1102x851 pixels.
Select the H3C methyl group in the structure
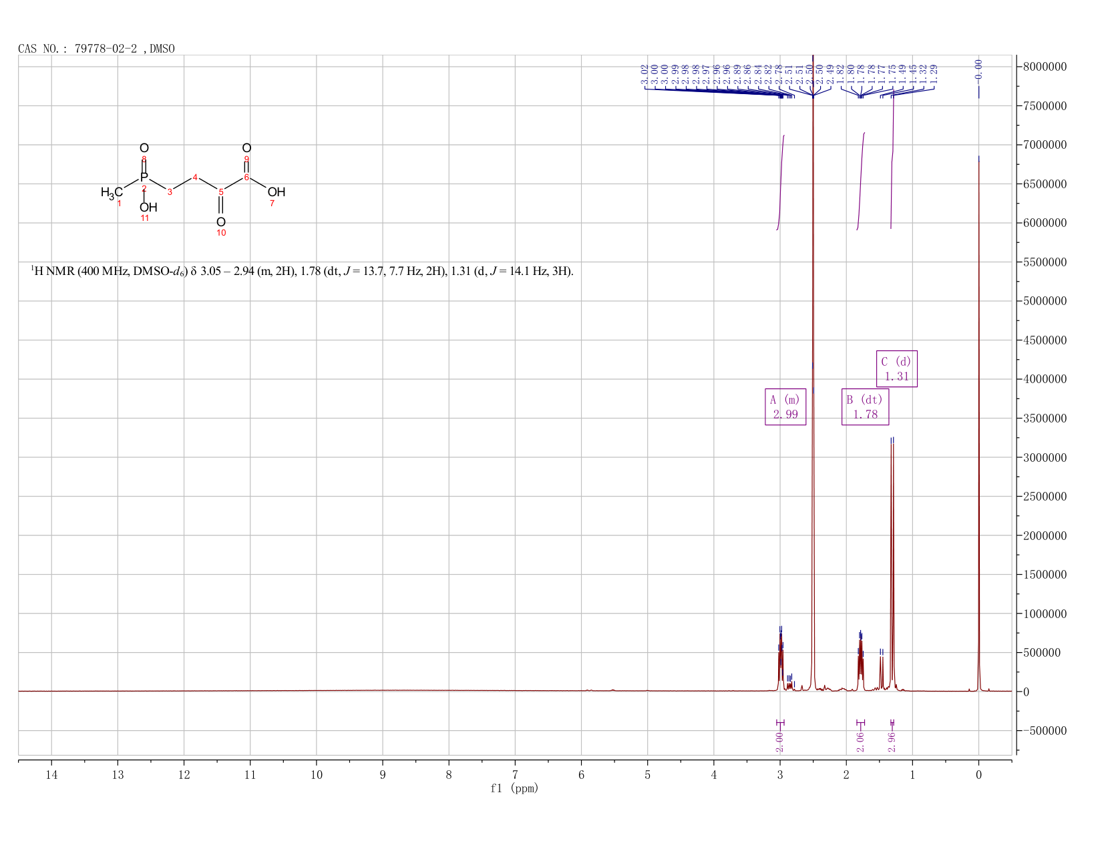click(112, 193)
